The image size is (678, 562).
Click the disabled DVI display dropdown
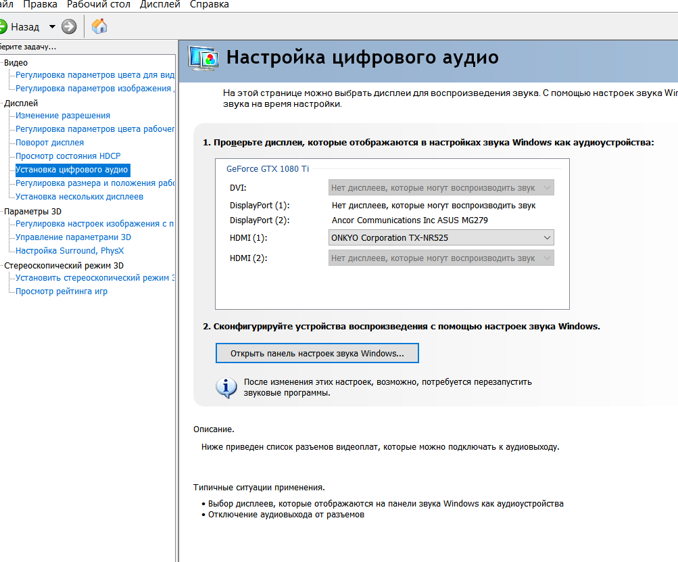(441, 188)
